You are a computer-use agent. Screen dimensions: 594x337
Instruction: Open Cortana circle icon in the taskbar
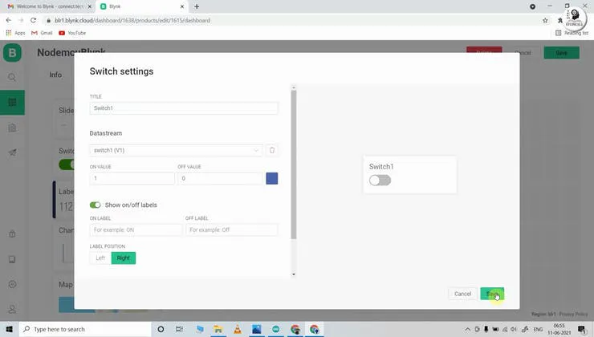tap(161, 329)
